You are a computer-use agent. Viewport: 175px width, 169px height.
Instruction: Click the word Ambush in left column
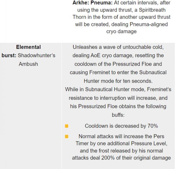coord(28,64)
